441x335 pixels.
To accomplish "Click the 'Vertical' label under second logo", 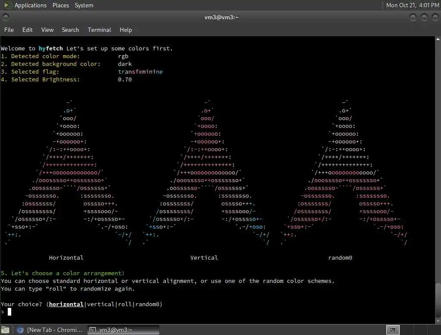I will 204,257.
